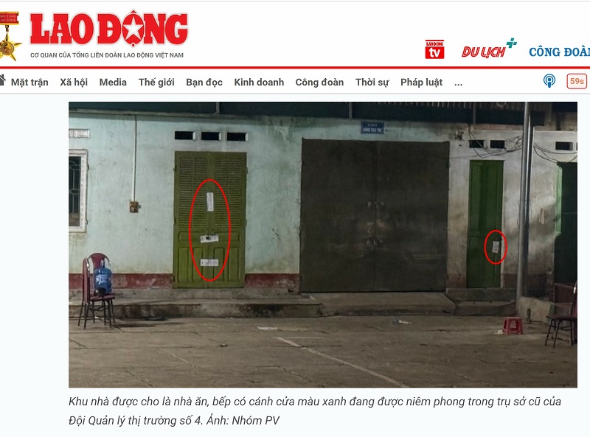Open the Bạn đọc section
This screenshot has width=590, height=437.
tap(204, 83)
